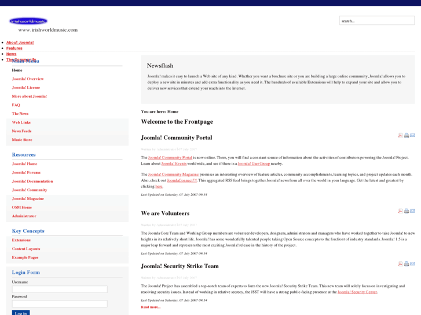This screenshot has width=421, height=315.
Task: Open OSM Home resource link
Action: 22,207
